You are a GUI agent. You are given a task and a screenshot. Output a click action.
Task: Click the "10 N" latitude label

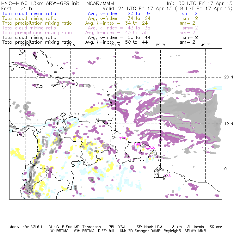(x=229, y=124)
